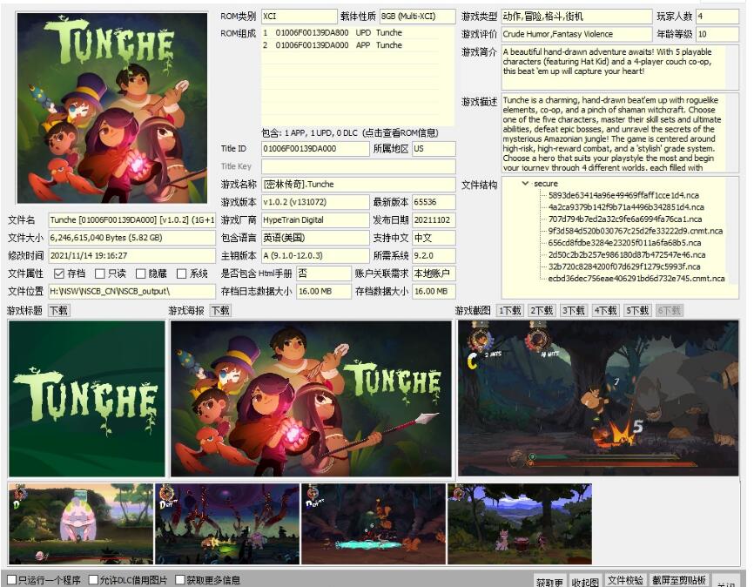Download screenshot with 2下载 button
Viewport: 754px width, 587px height.
542,311
